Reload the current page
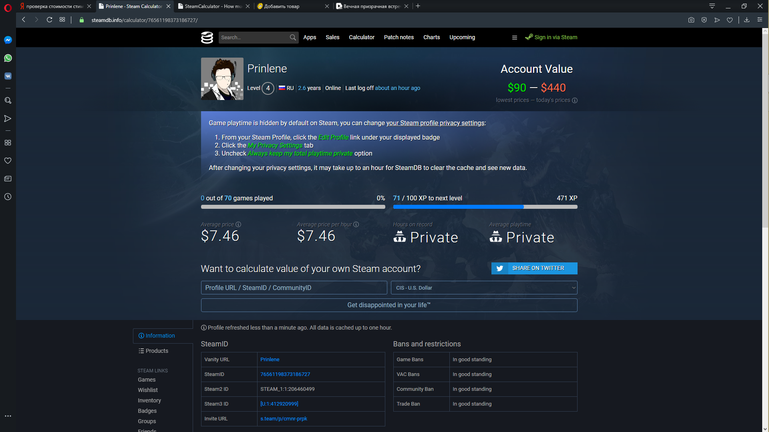 (49, 20)
